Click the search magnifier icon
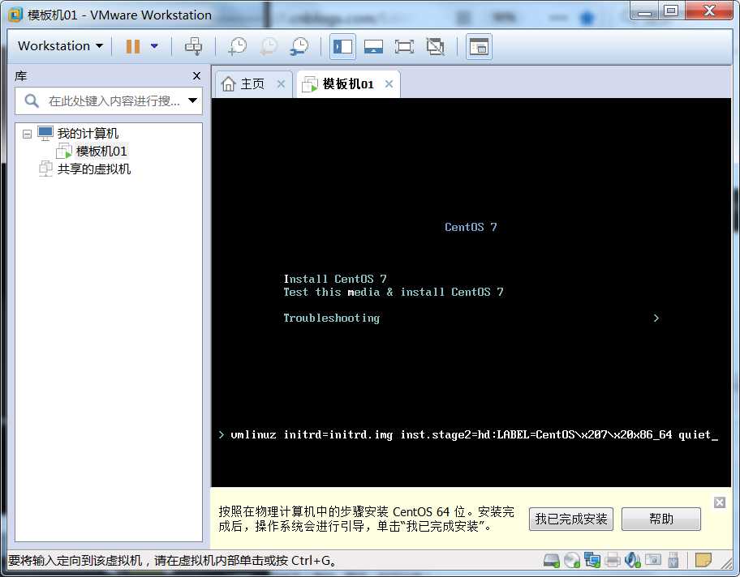740x577 pixels. click(31, 100)
